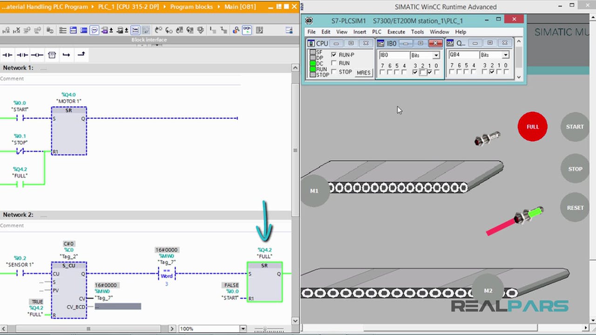
Task: Click the speech bubble comment toolbar icon
Action: [x=94, y=30]
